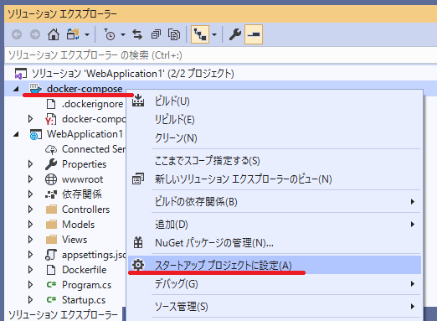The height and width of the screenshot is (321, 437).
Task: Collapse the WebApplication1 project node
Action: (16, 134)
